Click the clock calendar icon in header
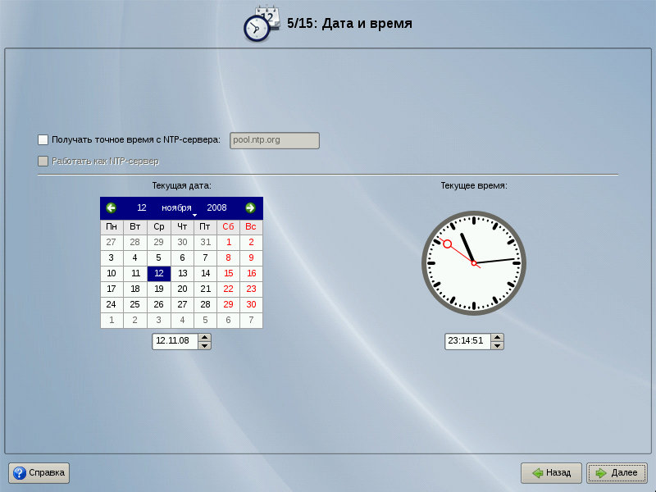Viewport: 656px width, 492px height. pos(262,23)
